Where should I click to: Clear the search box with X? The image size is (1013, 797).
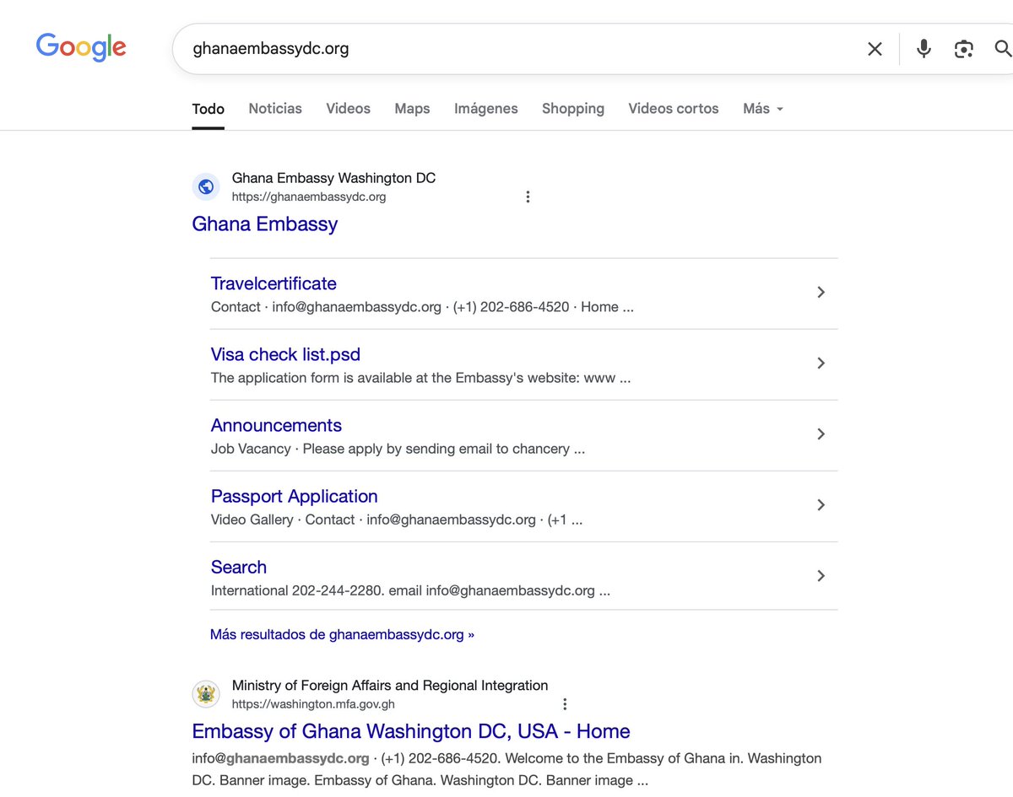[875, 49]
